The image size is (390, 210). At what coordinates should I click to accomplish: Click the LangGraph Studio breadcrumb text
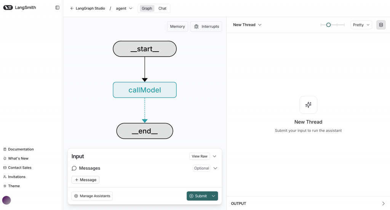[90, 8]
